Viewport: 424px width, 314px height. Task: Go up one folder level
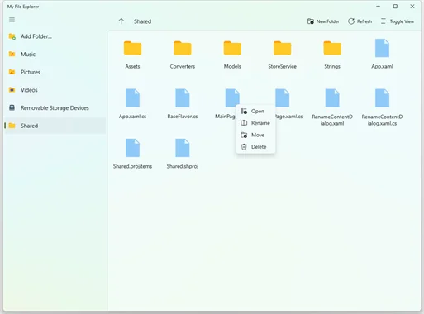point(121,21)
